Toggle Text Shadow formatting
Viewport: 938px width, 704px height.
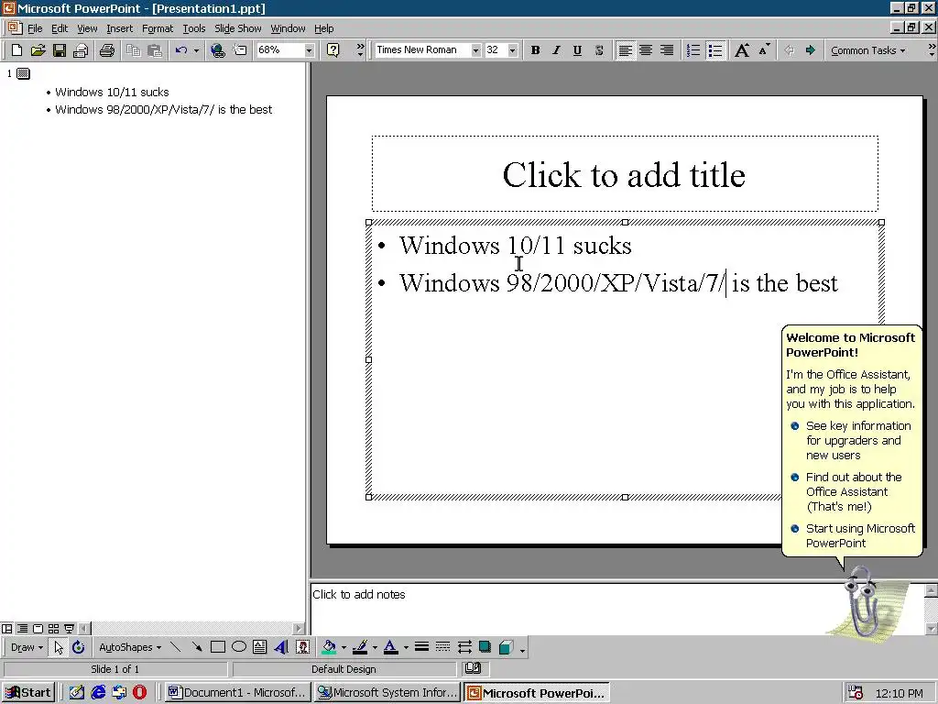(599, 50)
